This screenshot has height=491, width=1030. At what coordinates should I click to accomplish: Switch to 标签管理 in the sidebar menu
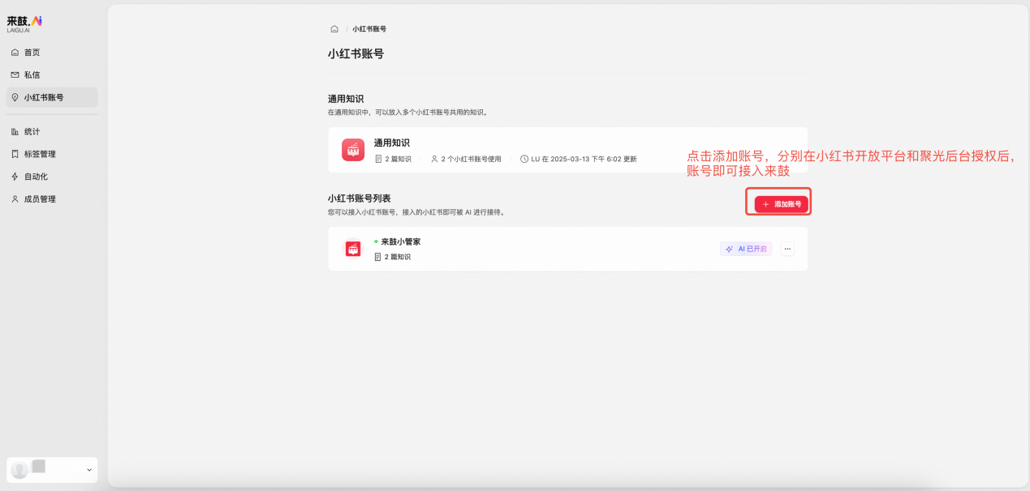click(x=38, y=153)
